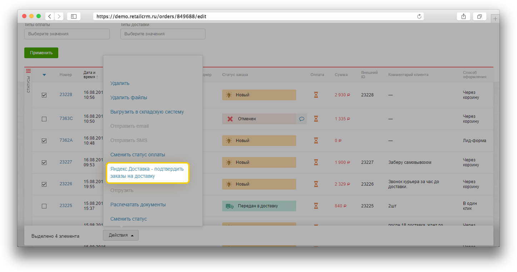
Task: Click the Заберу самовывозом customer comment
Action: 410,162
